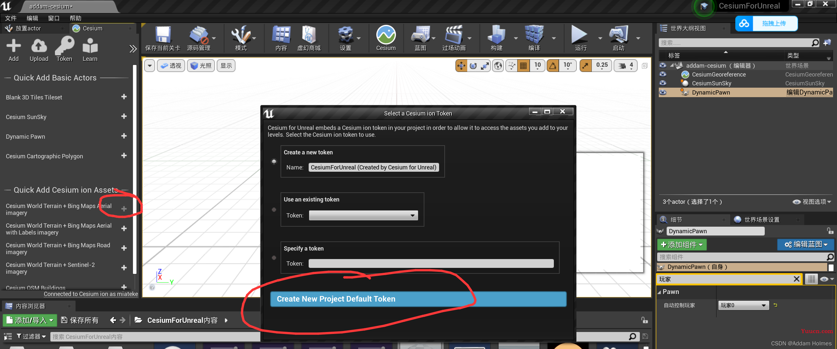The width and height of the screenshot is (837, 349).
Task: Expand hidden Cesium toolbar items chevron
Action: click(133, 49)
